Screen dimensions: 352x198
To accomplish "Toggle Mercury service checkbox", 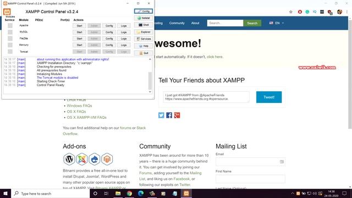I will coord(10,45).
